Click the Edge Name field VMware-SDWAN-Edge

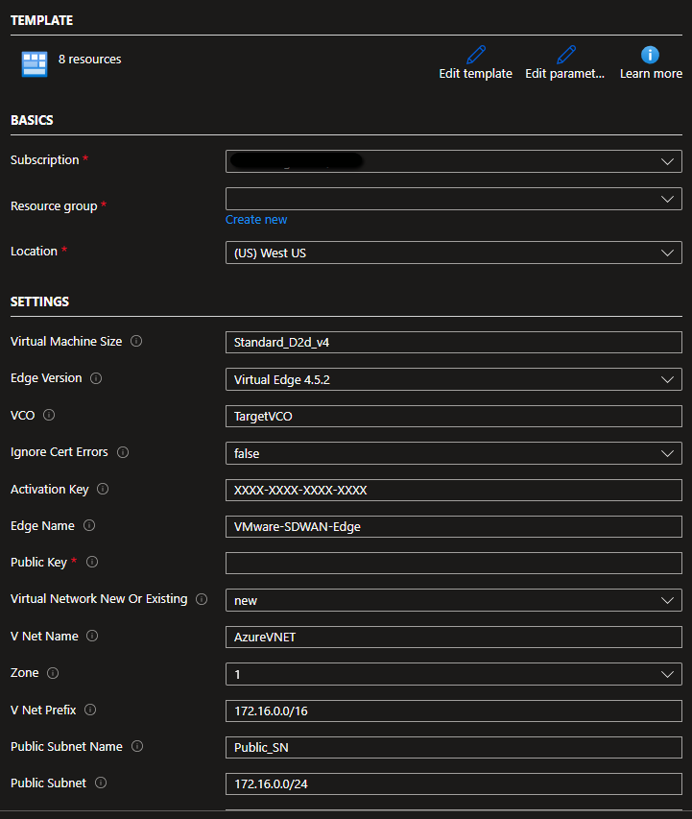[453, 527]
